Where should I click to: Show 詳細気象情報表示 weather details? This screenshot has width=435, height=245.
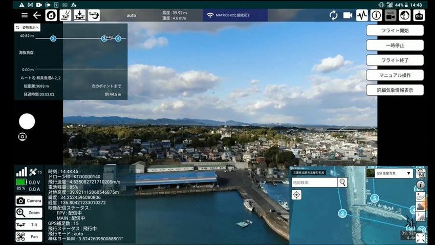coord(395,90)
